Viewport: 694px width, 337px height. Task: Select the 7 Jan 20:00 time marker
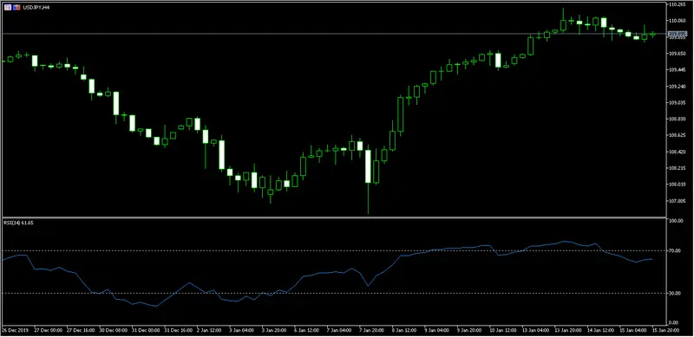point(371,330)
